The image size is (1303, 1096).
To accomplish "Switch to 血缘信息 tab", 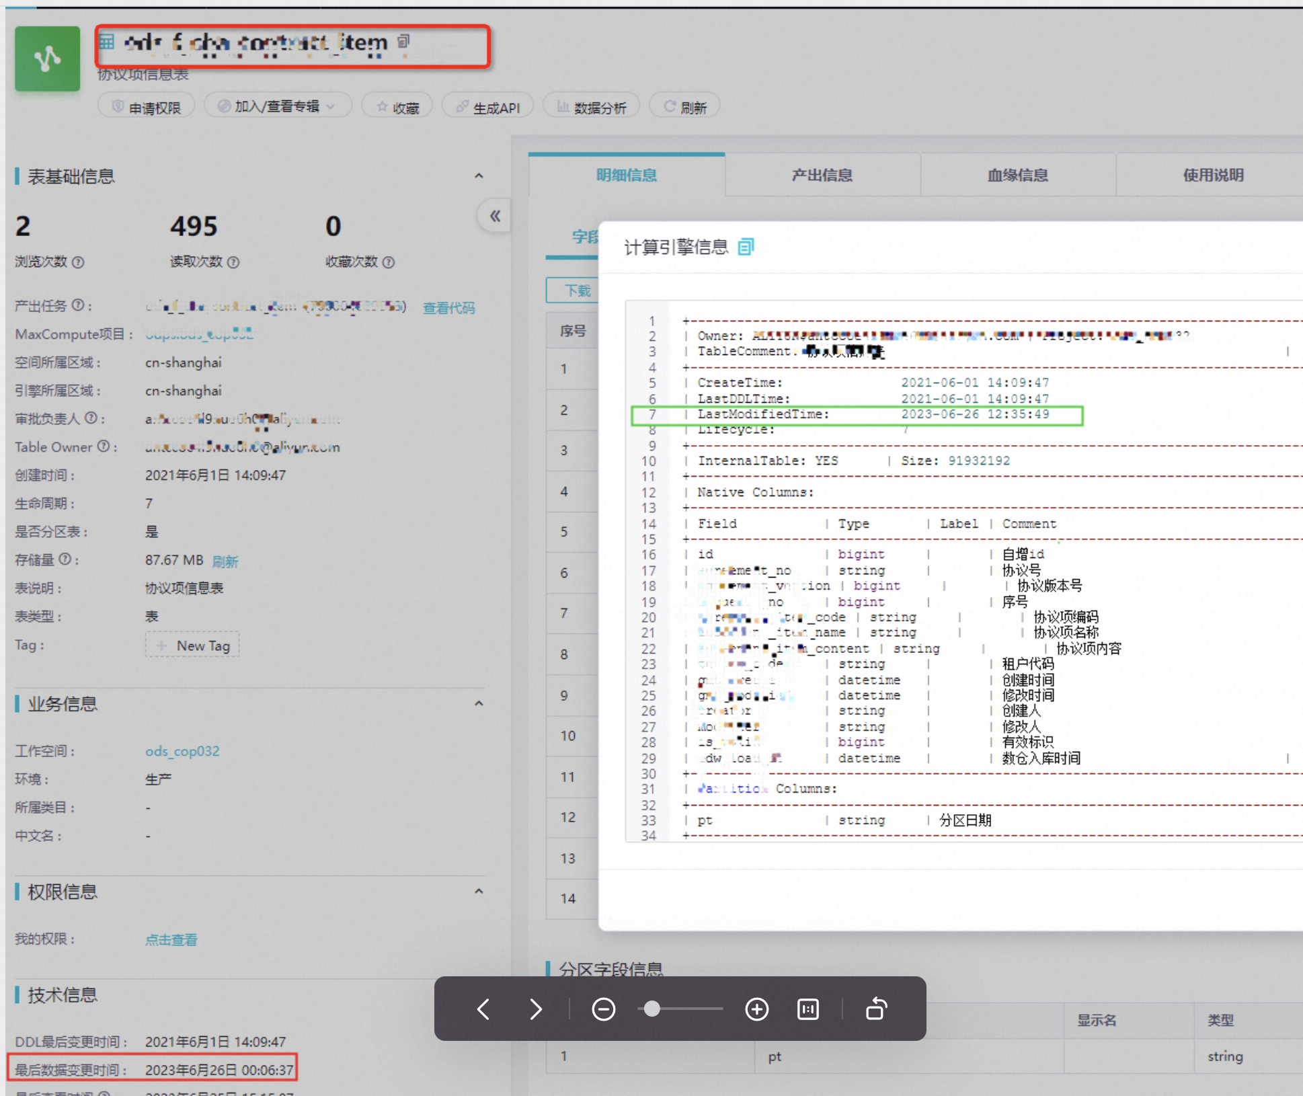I will [1017, 175].
